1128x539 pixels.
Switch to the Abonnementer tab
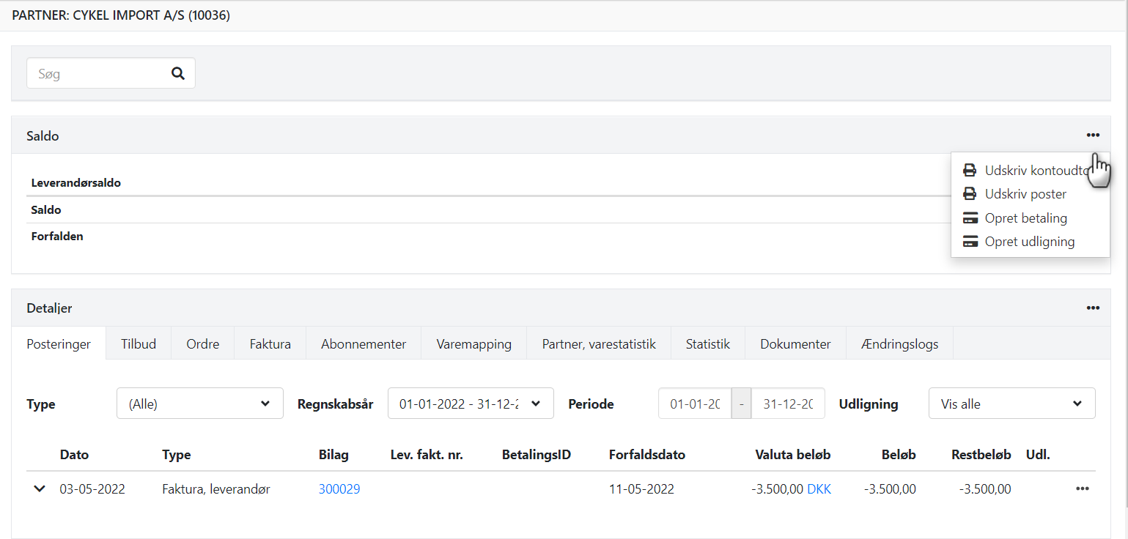tap(363, 343)
